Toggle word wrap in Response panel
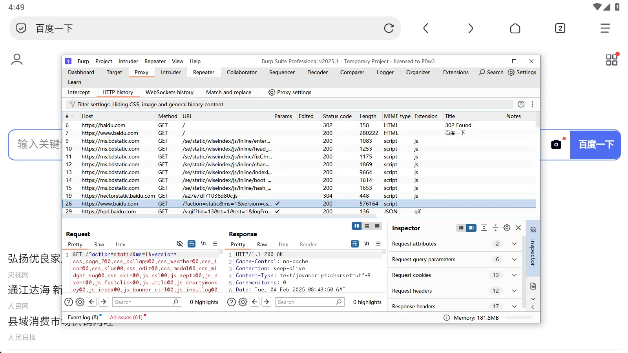The image size is (628, 353). 355,244
